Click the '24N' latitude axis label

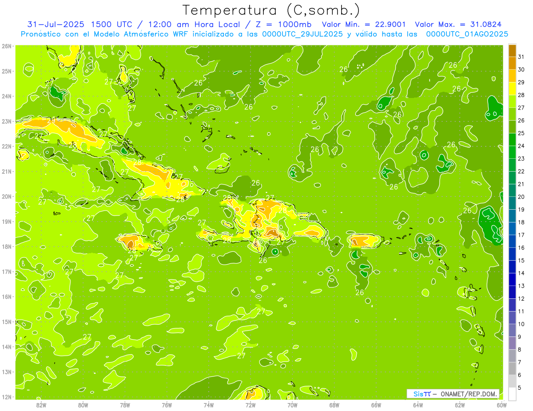click(x=7, y=96)
